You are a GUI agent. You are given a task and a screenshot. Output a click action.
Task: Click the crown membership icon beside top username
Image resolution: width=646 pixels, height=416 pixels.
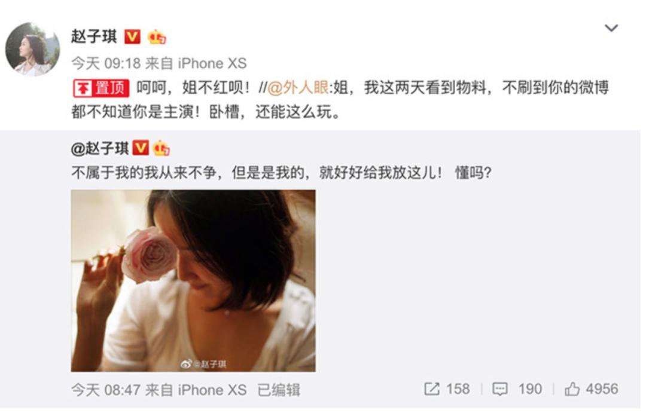click(157, 36)
